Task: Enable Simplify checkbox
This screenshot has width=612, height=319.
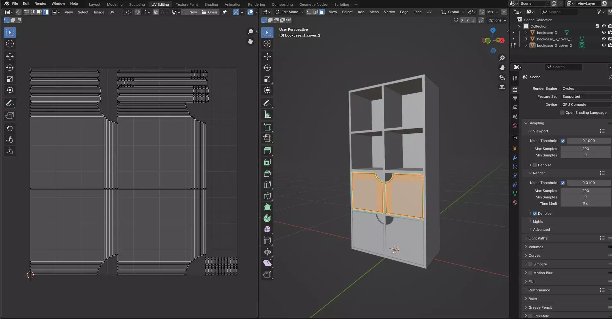Action: click(x=530, y=264)
